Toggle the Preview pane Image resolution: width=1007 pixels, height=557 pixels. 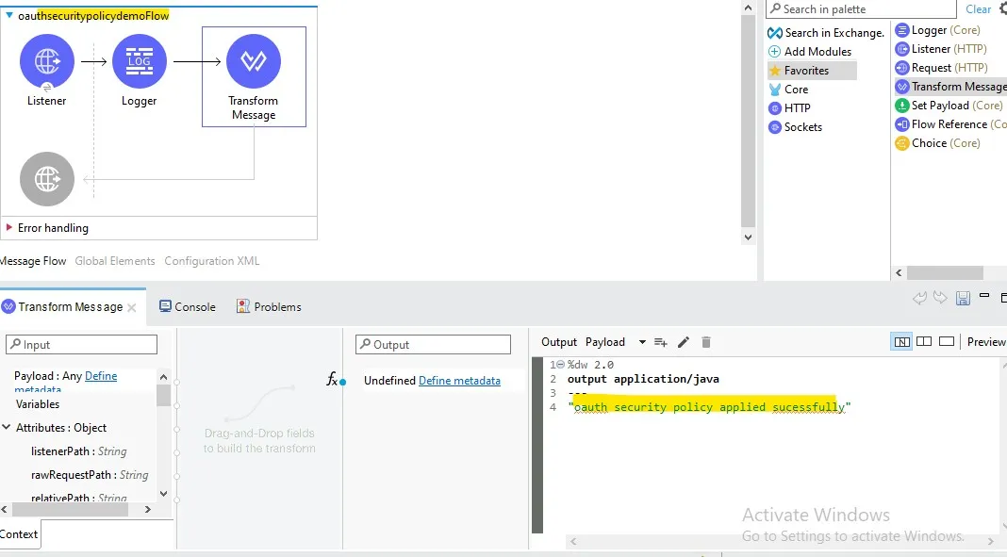(x=986, y=342)
